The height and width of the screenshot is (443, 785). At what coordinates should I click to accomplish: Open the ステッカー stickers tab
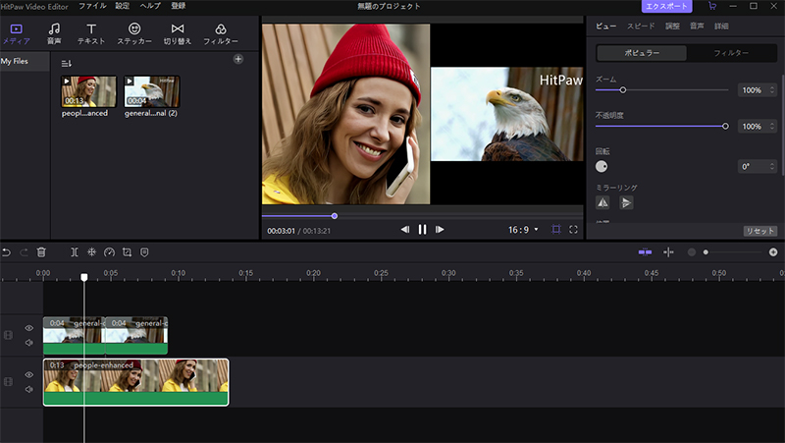pos(134,34)
